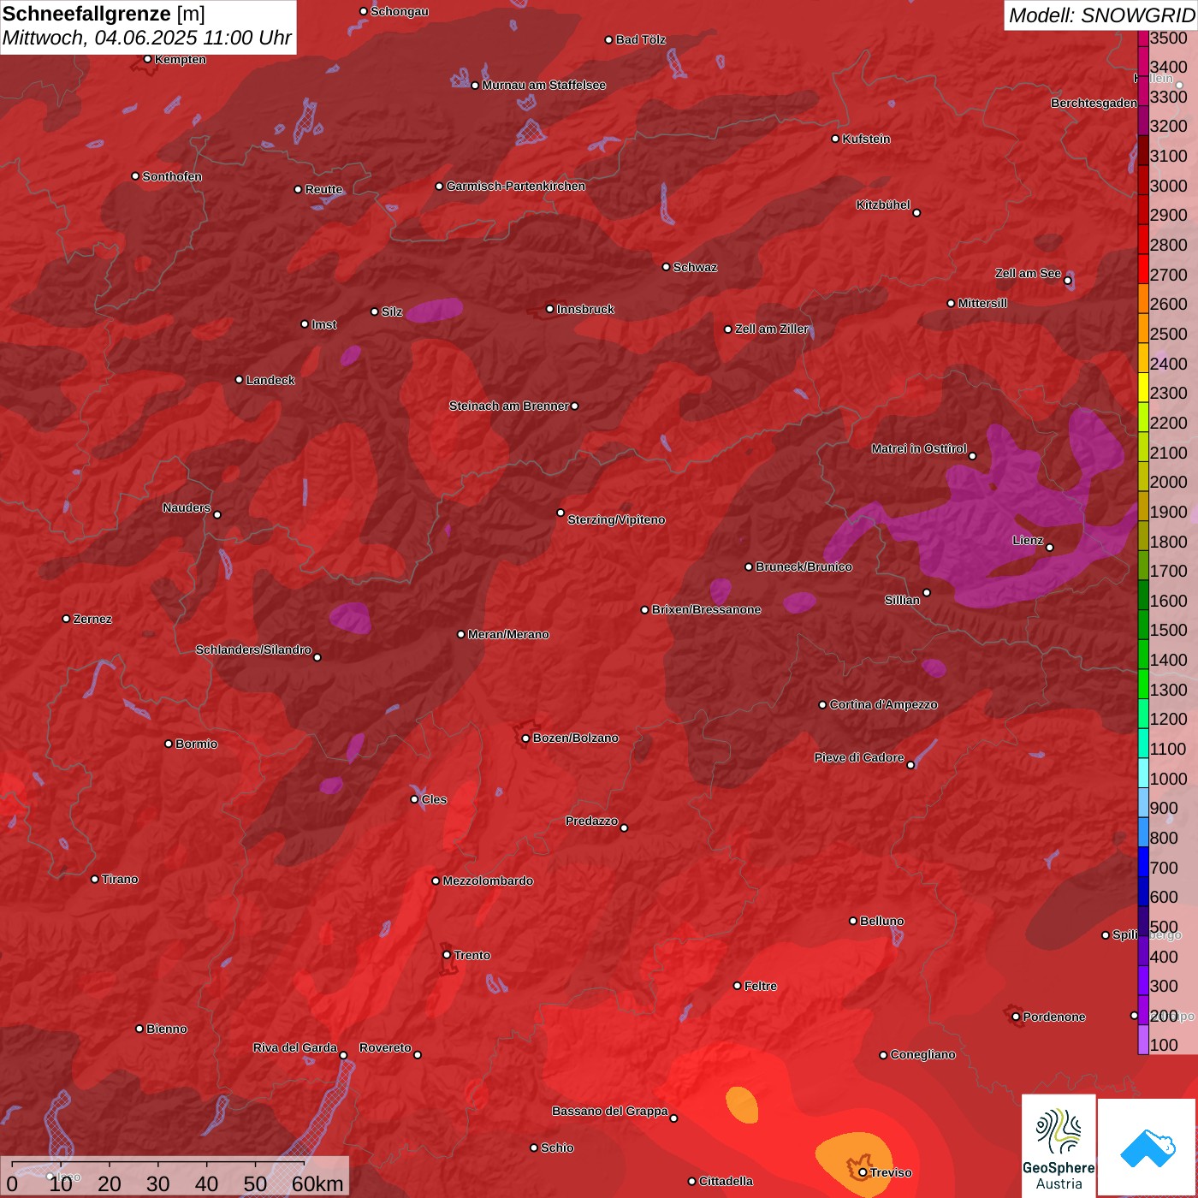Click the Schwaz city marker dot
Screen dimensions: 1198x1198
[667, 267]
